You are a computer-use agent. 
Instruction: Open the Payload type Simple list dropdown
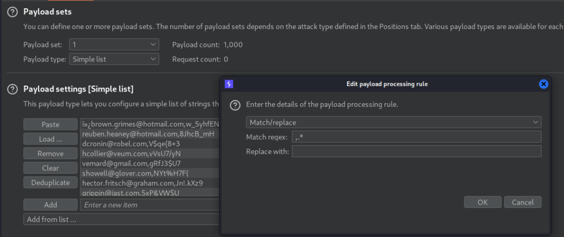(x=114, y=59)
